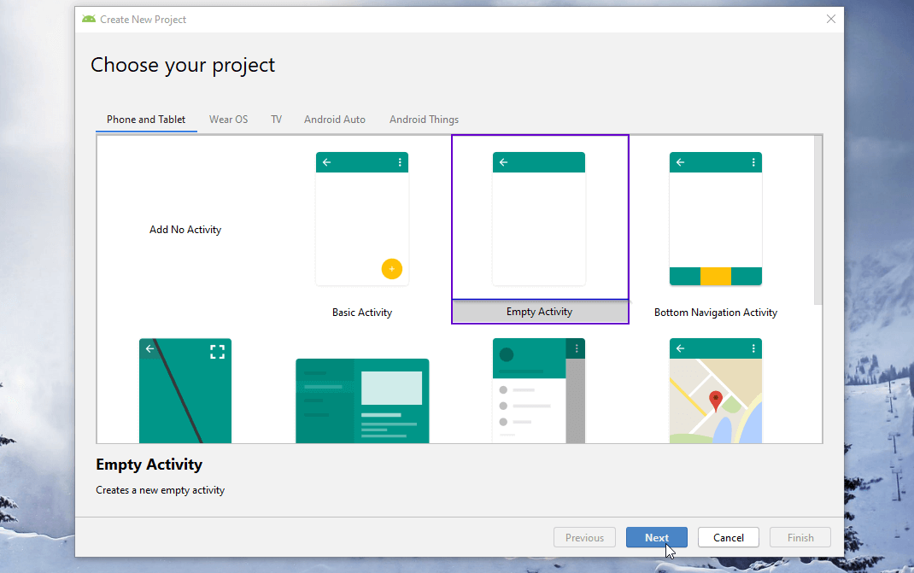Switch to the Wear OS tab

[x=228, y=120]
